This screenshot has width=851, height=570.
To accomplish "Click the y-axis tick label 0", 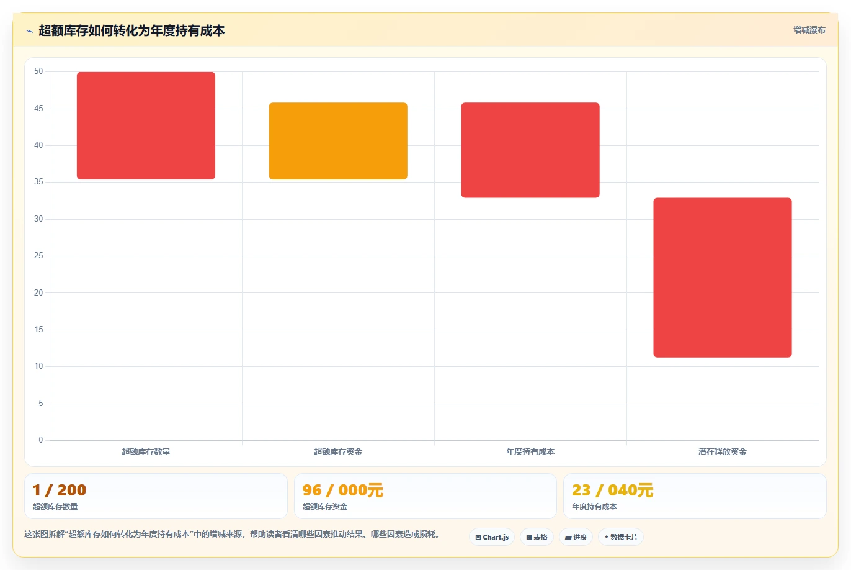I will coord(41,440).
